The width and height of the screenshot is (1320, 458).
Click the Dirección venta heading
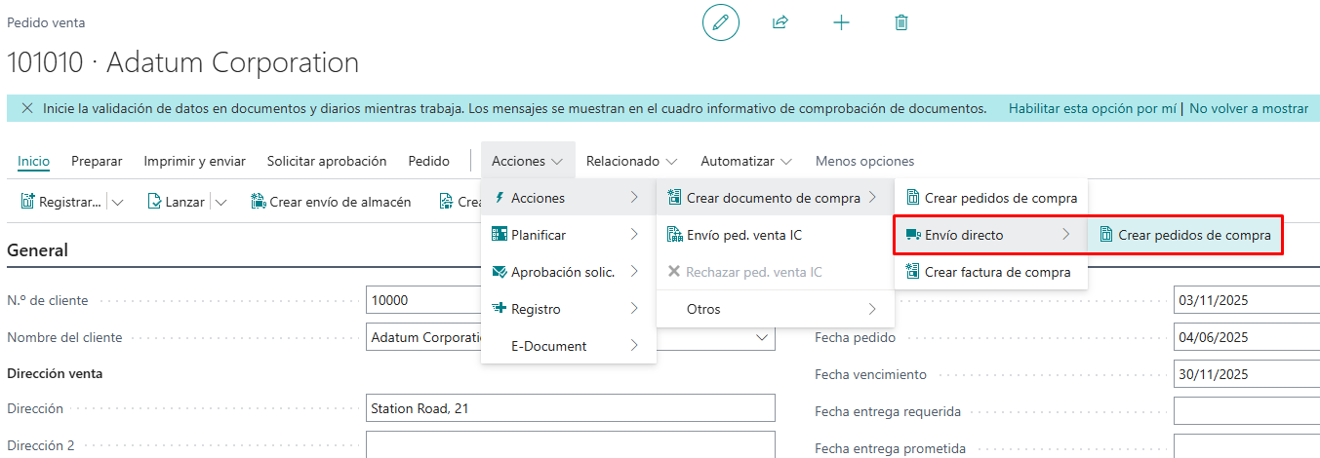coord(55,373)
